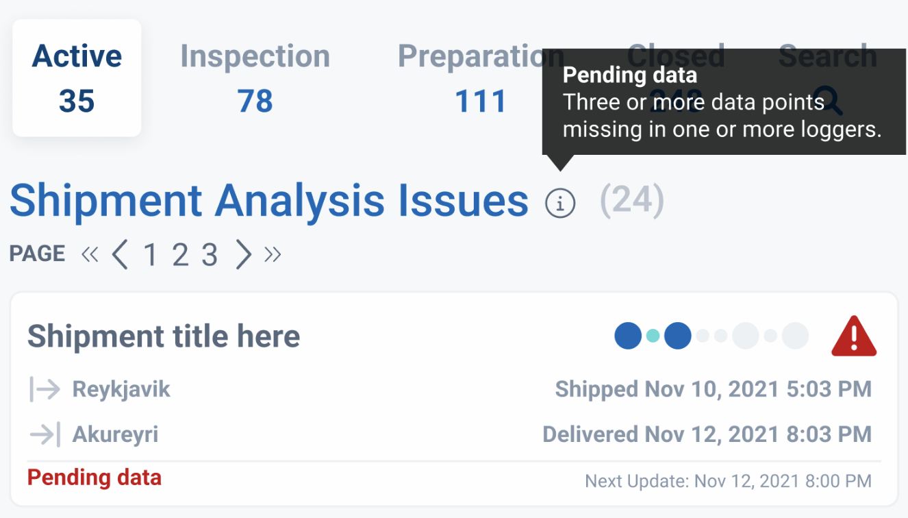Go to the first page with double-left arrows

90,255
